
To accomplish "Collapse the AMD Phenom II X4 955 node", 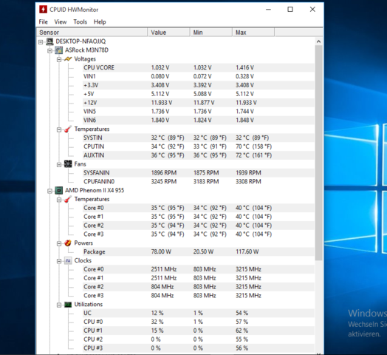I will click(50, 191).
